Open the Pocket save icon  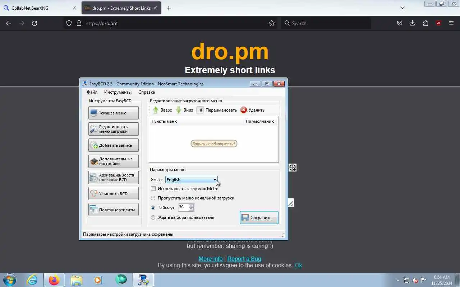click(399, 23)
